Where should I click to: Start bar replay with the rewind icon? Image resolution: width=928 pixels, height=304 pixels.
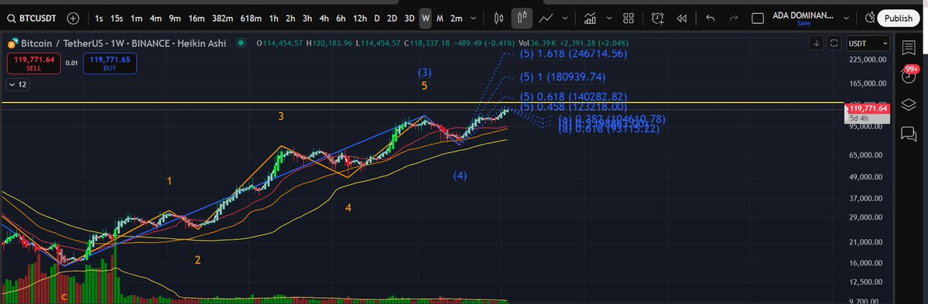tap(682, 19)
